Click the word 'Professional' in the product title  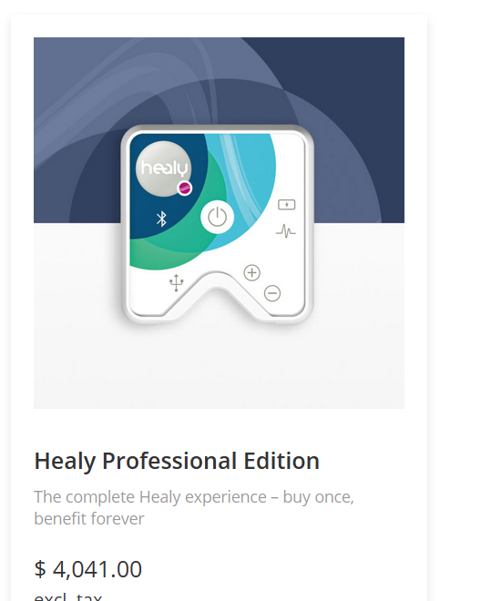click(x=169, y=461)
